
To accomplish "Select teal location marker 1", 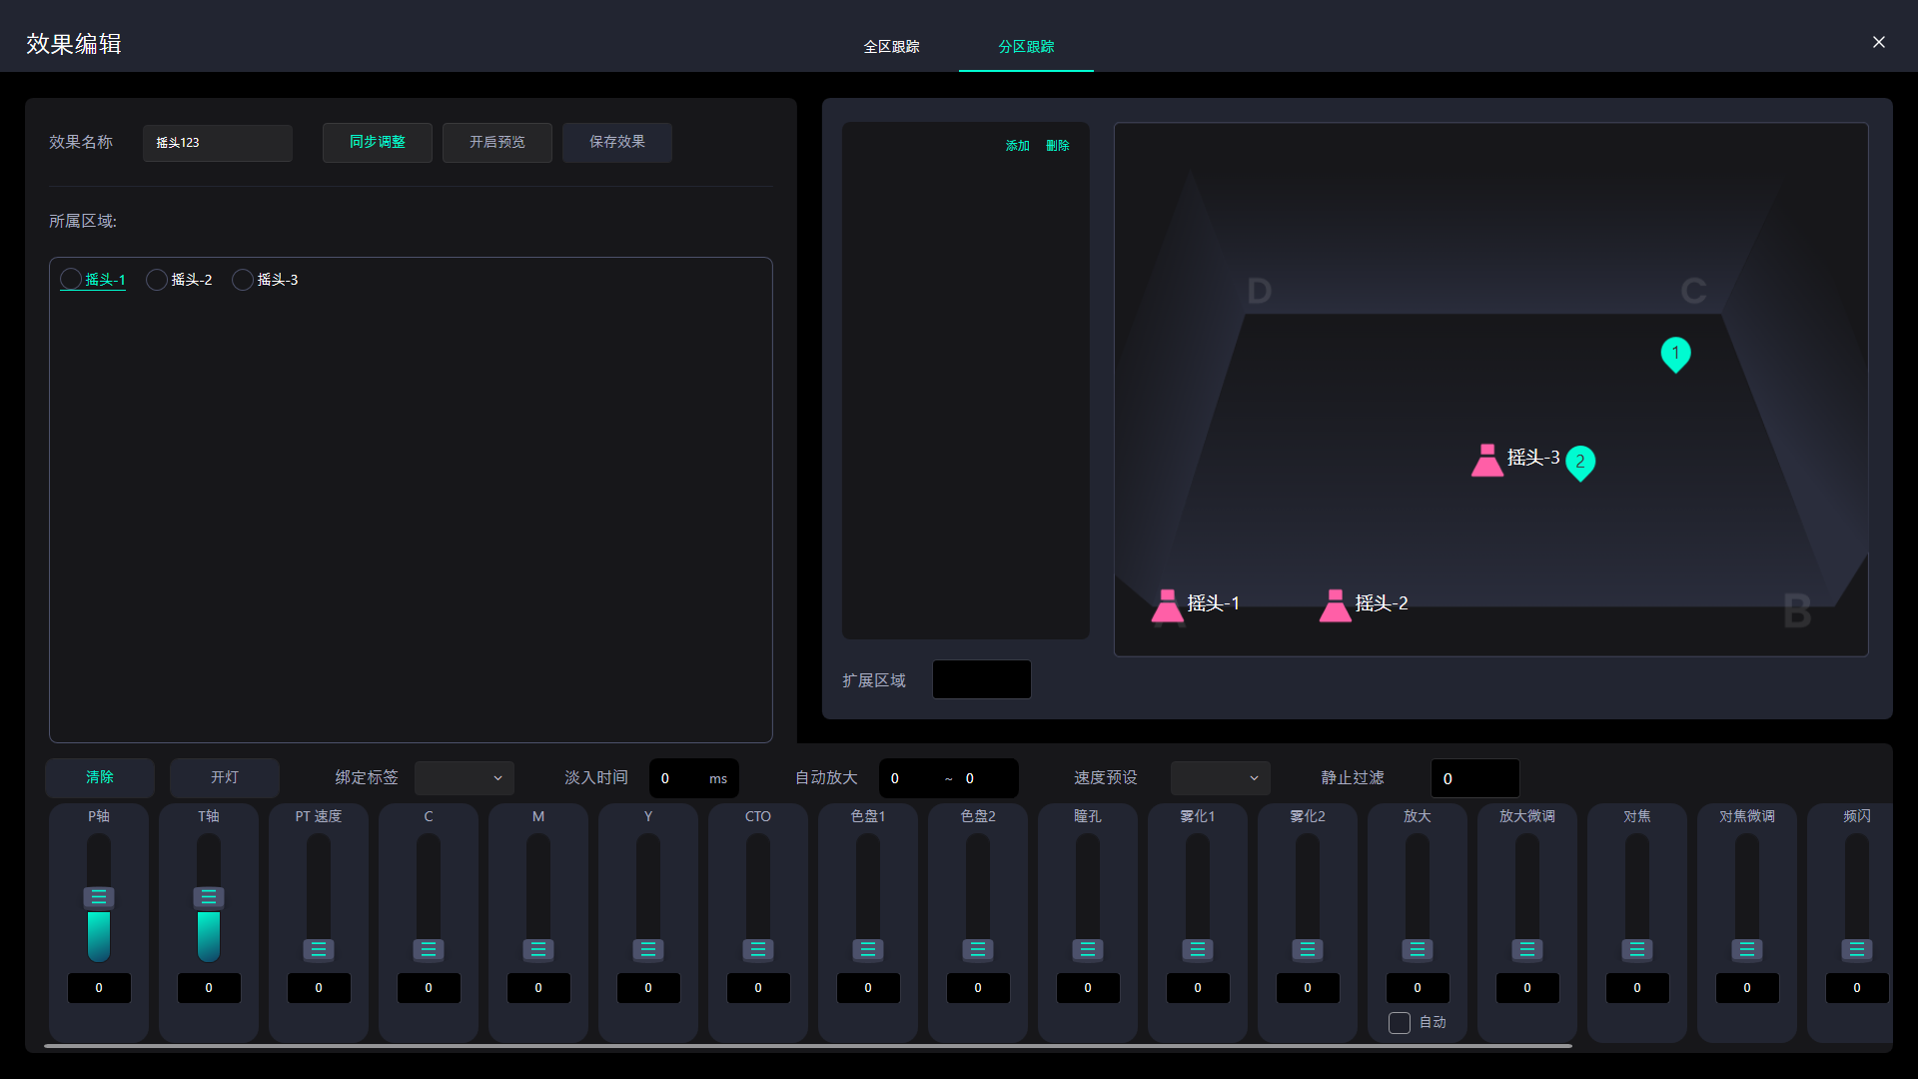I will tap(1675, 354).
